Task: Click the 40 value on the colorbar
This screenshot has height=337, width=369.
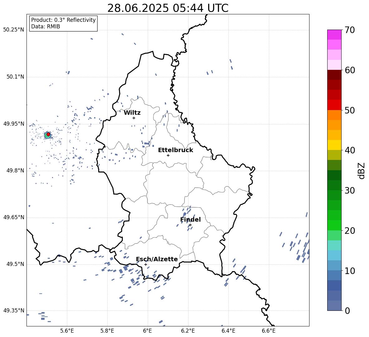Action: coord(350,150)
